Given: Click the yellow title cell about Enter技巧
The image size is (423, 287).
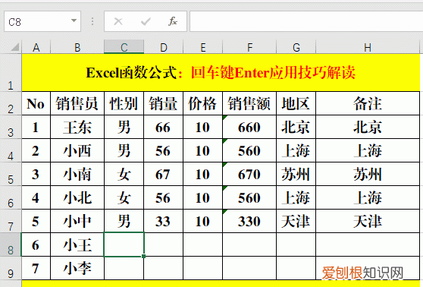Looking at the screenshot, I should (x=221, y=73).
